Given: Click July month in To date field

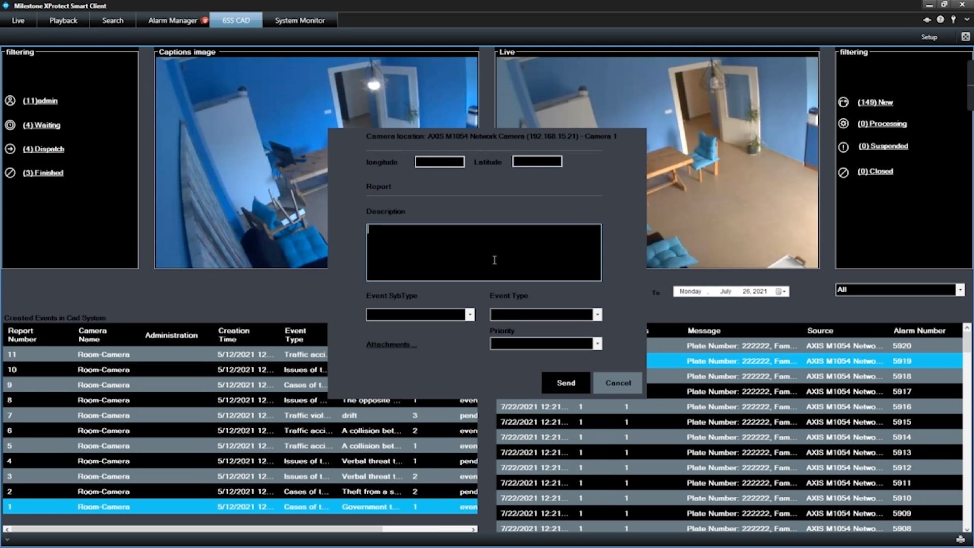Looking at the screenshot, I should click(x=725, y=291).
